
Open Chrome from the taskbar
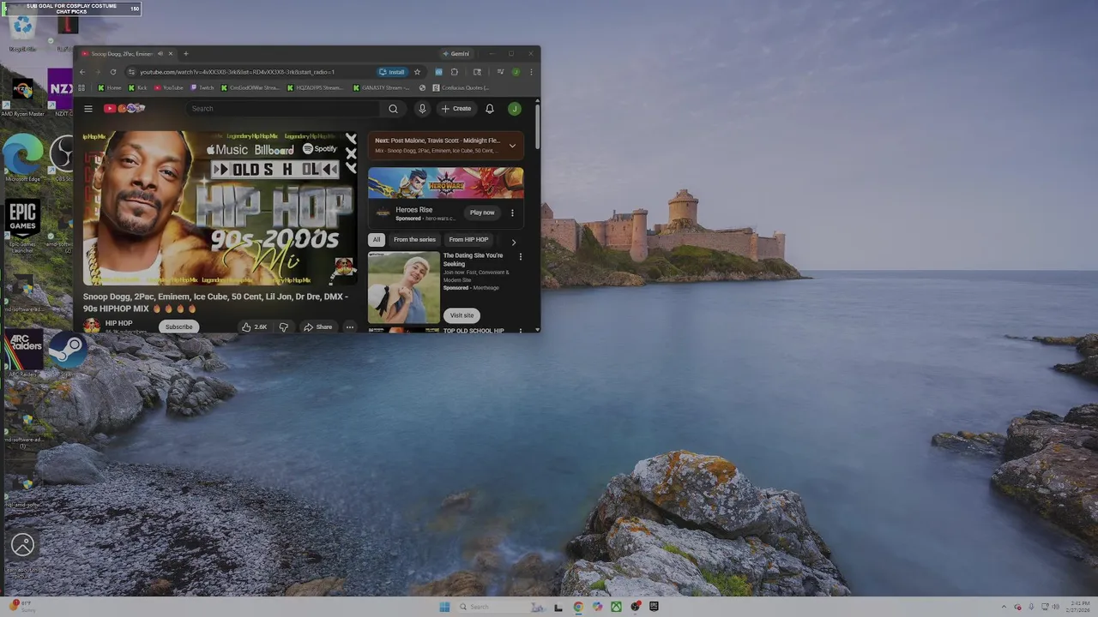[578, 607]
